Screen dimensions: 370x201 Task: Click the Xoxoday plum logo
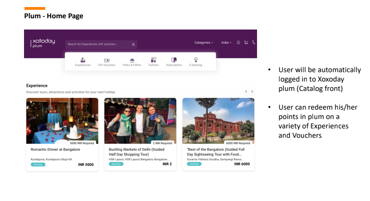click(x=43, y=43)
